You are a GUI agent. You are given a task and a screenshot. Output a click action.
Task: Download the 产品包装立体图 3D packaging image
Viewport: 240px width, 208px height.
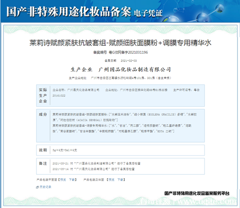(120, 180)
